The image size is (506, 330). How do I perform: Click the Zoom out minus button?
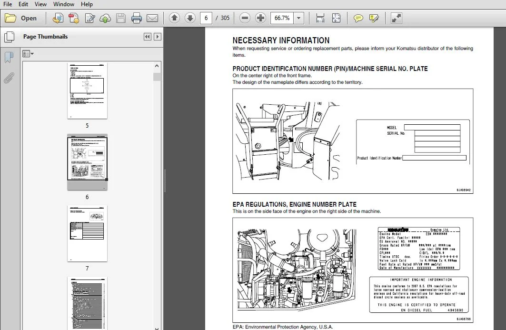pos(245,18)
